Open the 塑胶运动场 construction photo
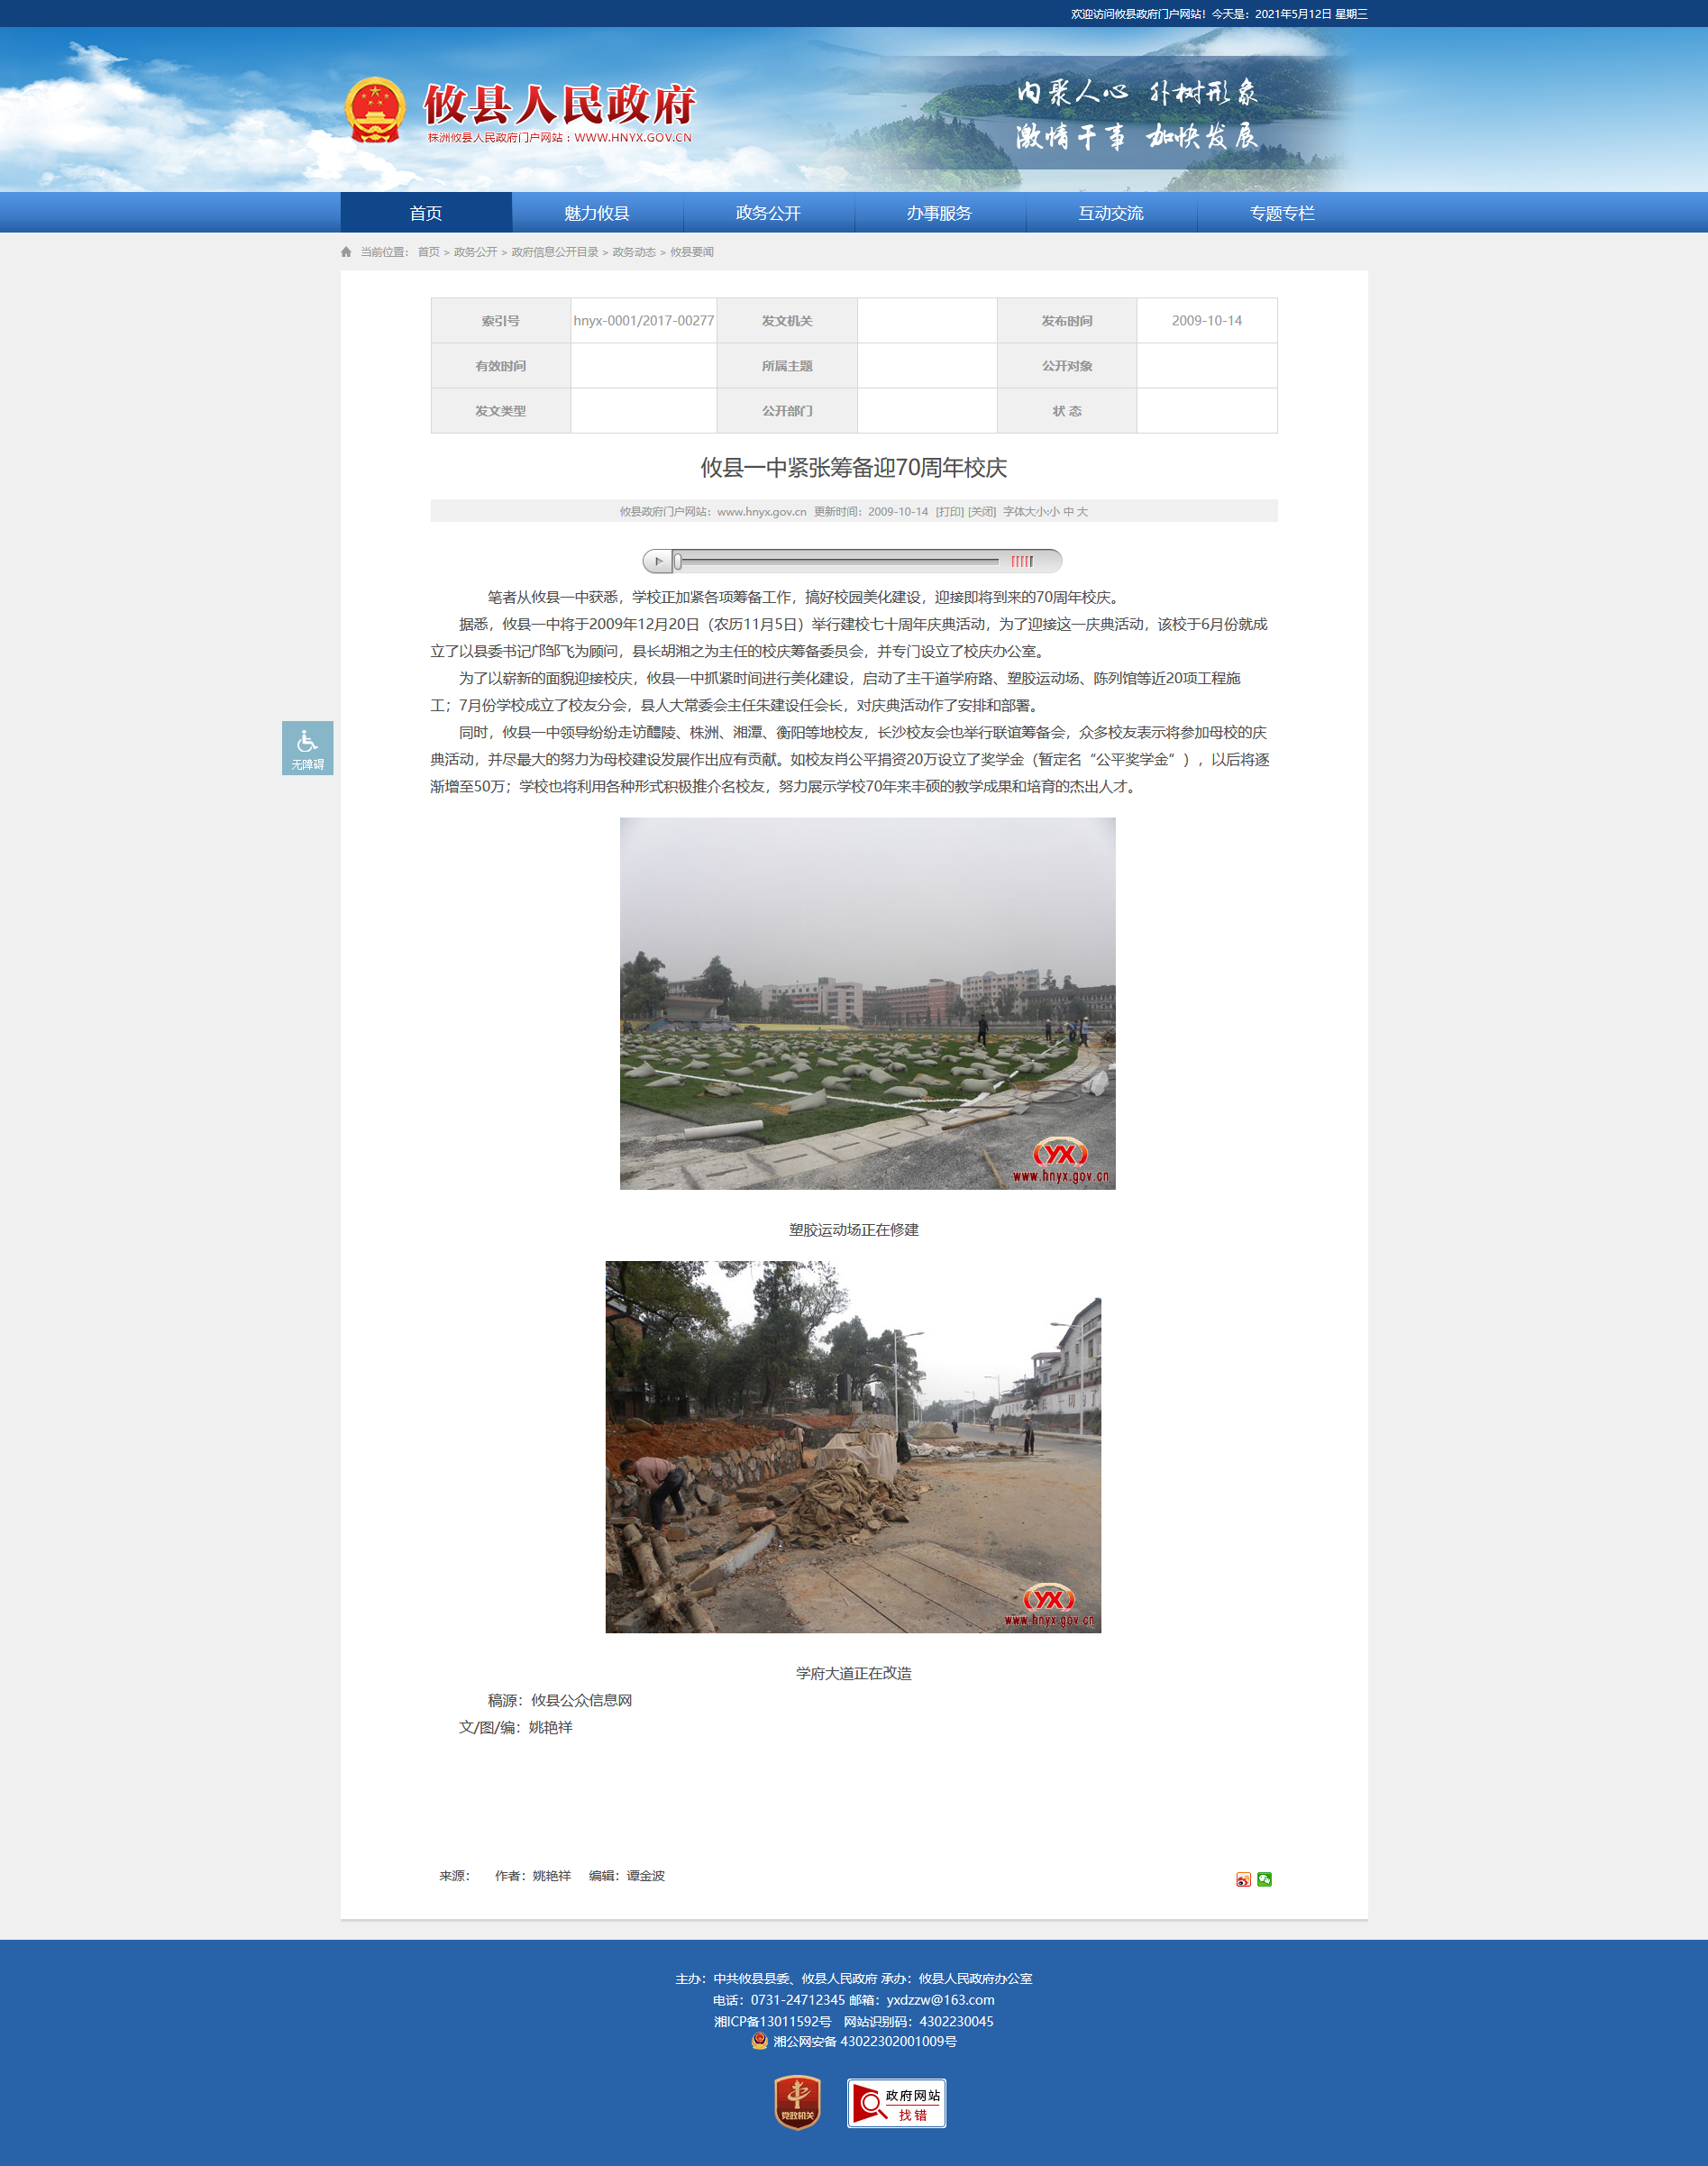This screenshot has height=2166, width=1708. click(867, 1003)
